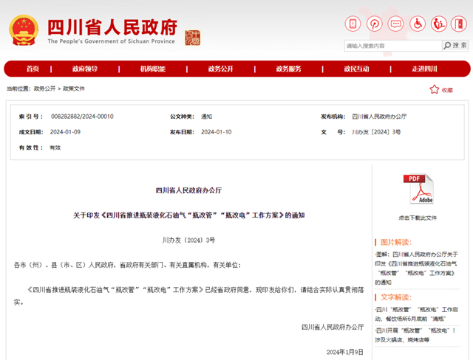Select 文号 value 川办发〔2024〕3号 in info box
Viewport: 473px width, 360px height.
coord(376,132)
